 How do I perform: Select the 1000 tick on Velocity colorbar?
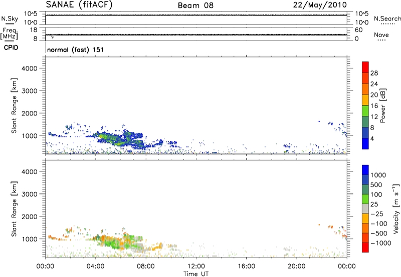pos(378,175)
